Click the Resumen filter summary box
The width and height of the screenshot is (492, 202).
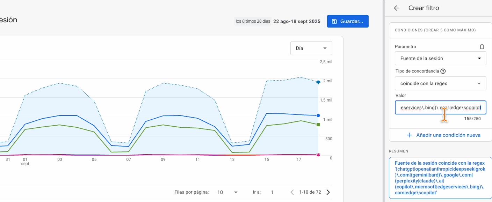[x=440, y=178]
